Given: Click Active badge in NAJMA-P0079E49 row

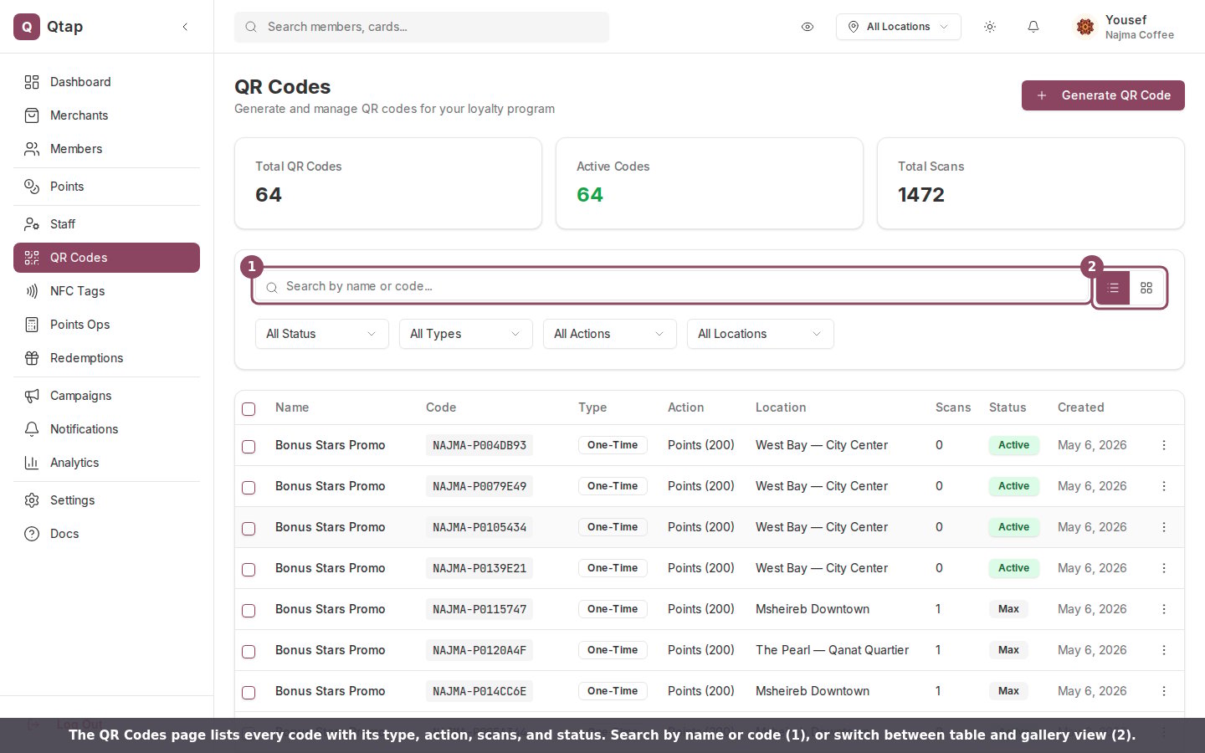Looking at the screenshot, I should click(x=1013, y=486).
